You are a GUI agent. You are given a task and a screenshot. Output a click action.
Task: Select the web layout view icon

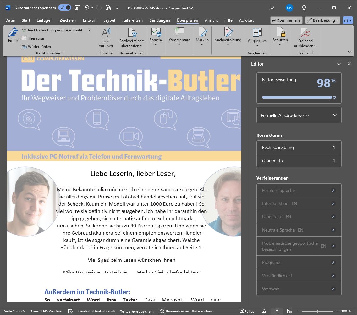[x=289, y=311]
